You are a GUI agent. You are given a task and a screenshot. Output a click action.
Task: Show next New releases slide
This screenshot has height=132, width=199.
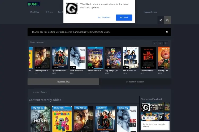pyautogui.click(x=166, y=43)
